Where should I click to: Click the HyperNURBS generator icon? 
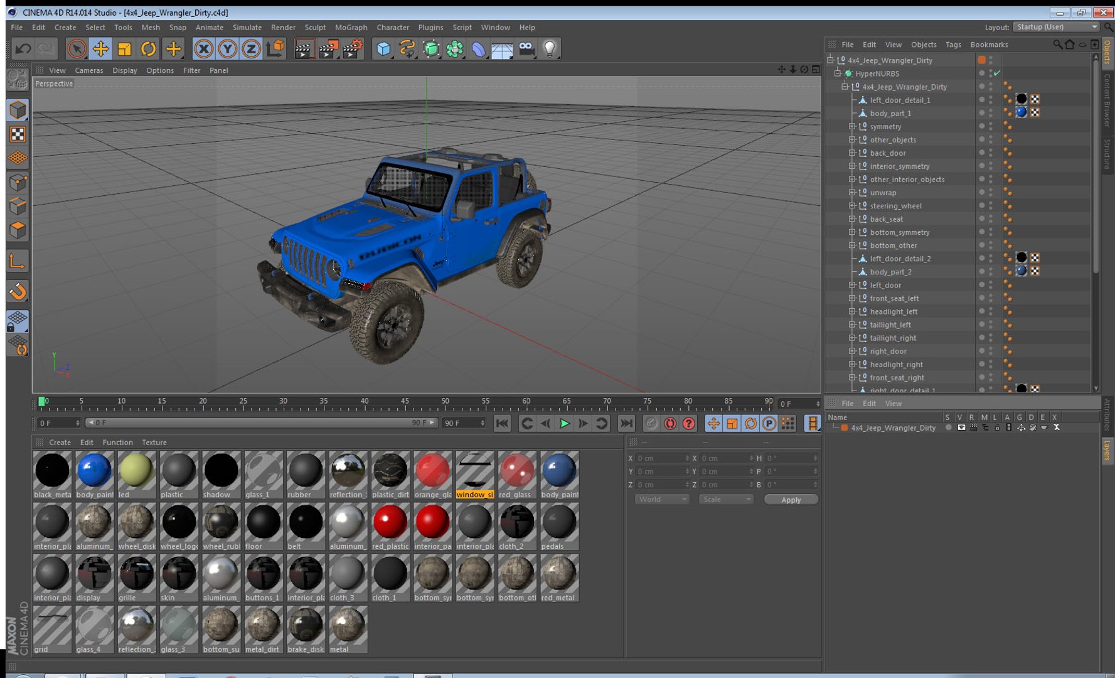(x=431, y=48)
